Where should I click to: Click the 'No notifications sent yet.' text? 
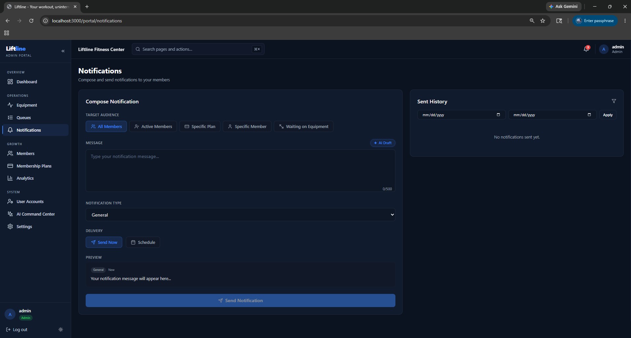[517, 137]
